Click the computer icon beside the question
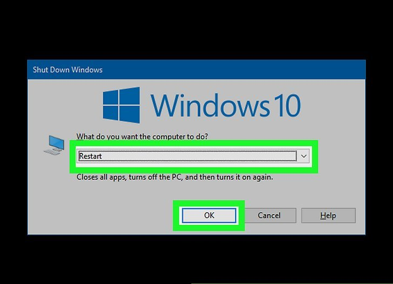393x284 pixels. pyautogui.click(x=54, y=145)
